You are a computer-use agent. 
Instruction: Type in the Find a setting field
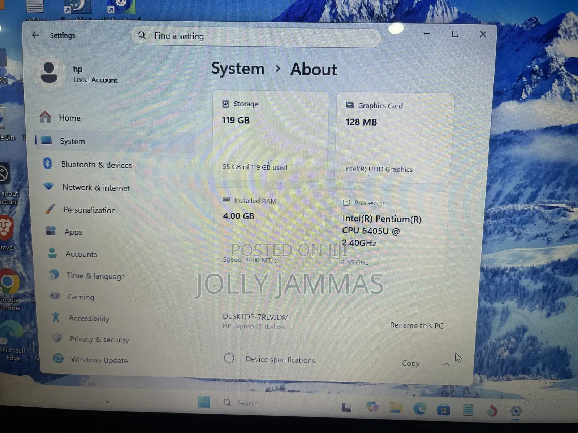pyautogui.click(x=256, y=36)
